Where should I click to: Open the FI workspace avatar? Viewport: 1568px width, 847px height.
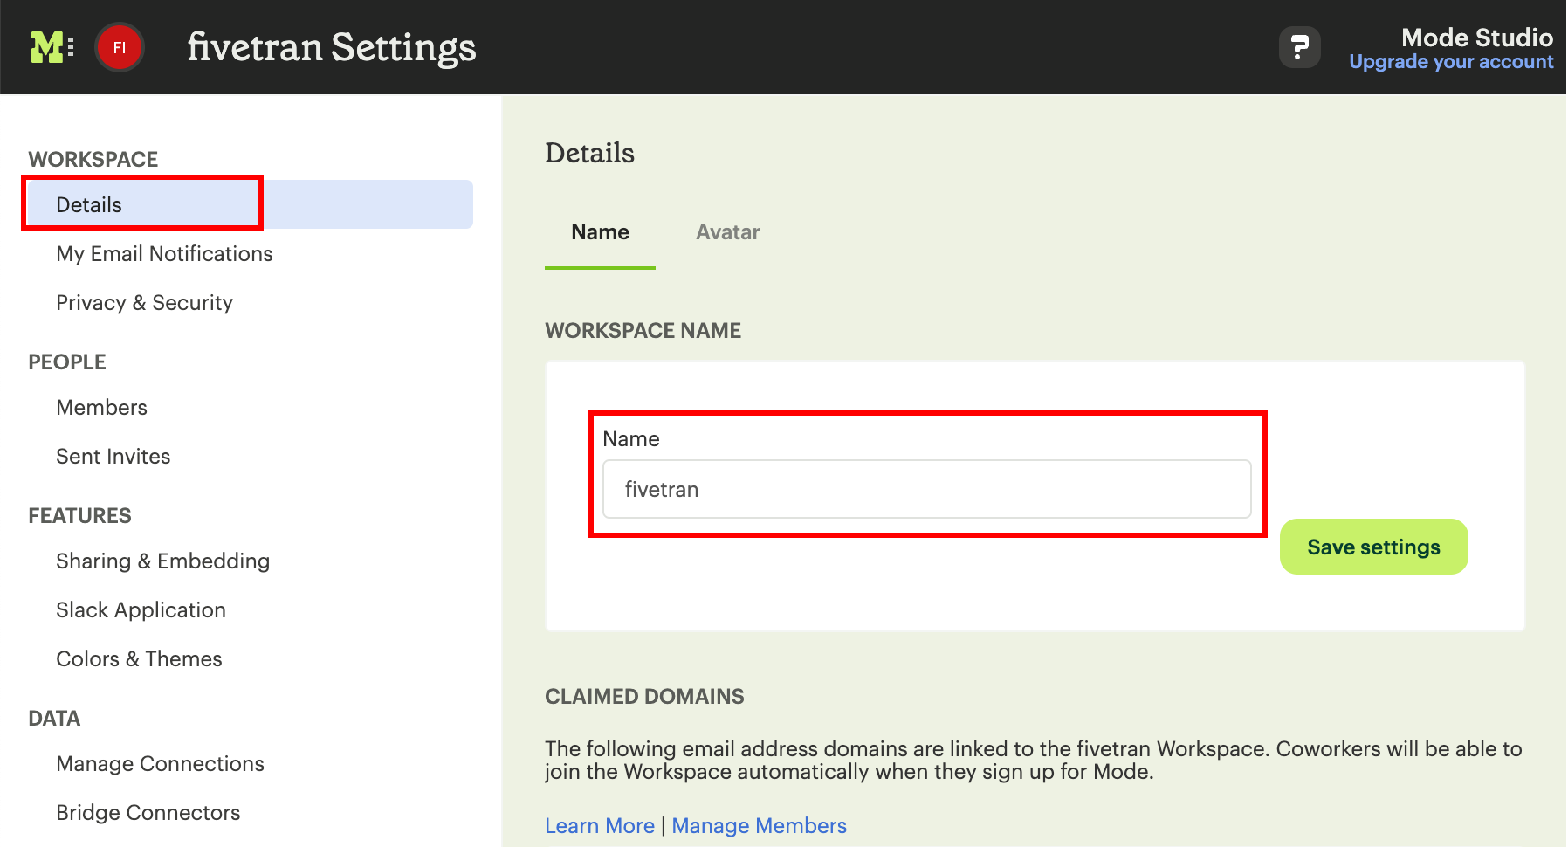(120, 47)
